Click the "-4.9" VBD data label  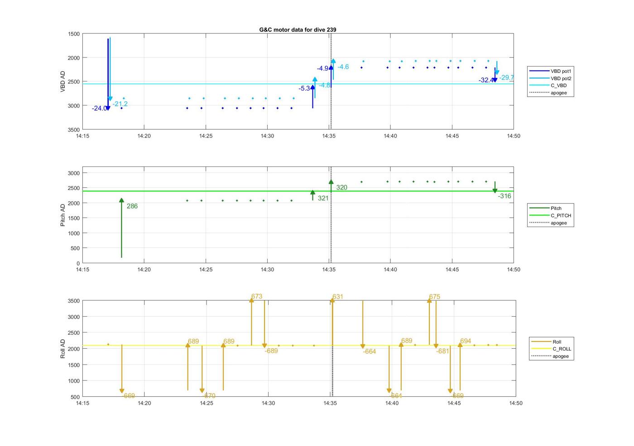point(323,68)
